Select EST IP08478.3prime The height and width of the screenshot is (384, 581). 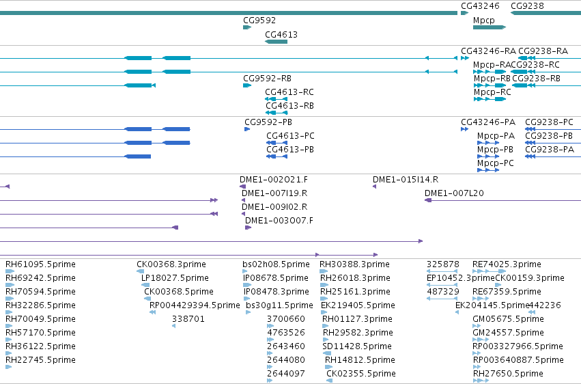(x=246, y=299)
